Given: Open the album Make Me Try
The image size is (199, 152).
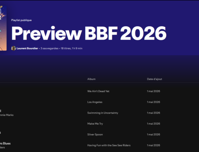Looking at the screenshot, I should pos(95,124).
